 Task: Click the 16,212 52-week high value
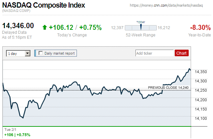click(164, 28)
